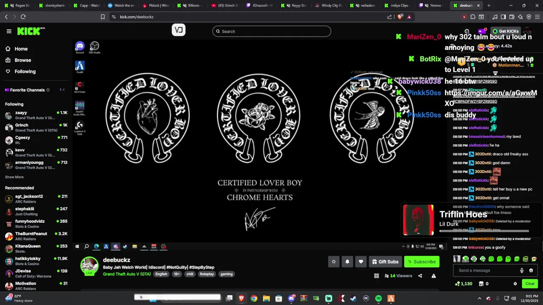This screenshot has height=305, width=543.
Task: Click the Spotify taskbar icon
Action: [x=378, y=299]
